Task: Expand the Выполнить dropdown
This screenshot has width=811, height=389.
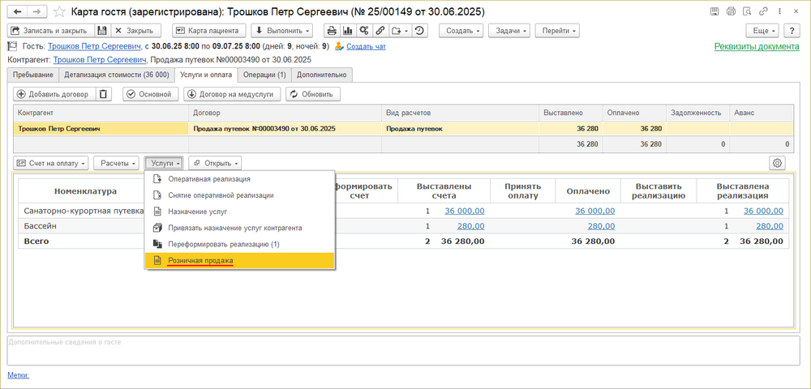Action: pyautogui.click(x=283, y=31)
